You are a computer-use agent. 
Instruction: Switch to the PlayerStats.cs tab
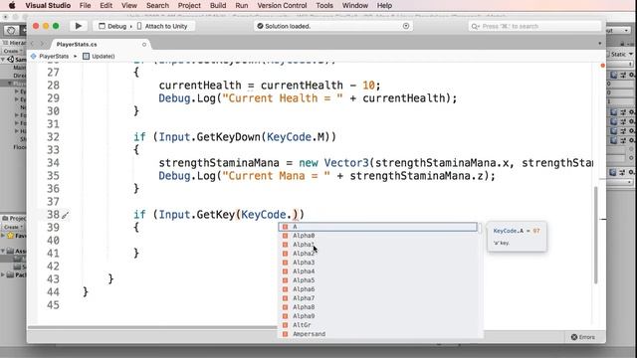(x=77, y=44)
